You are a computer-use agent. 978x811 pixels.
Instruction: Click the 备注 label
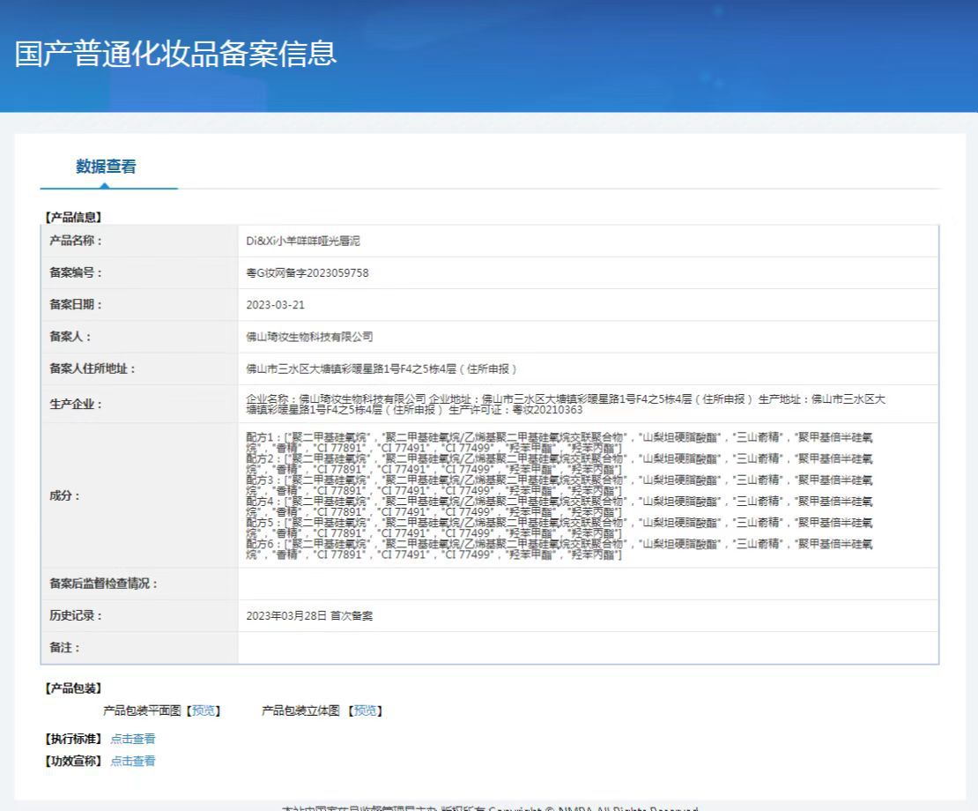click(64, 648)
